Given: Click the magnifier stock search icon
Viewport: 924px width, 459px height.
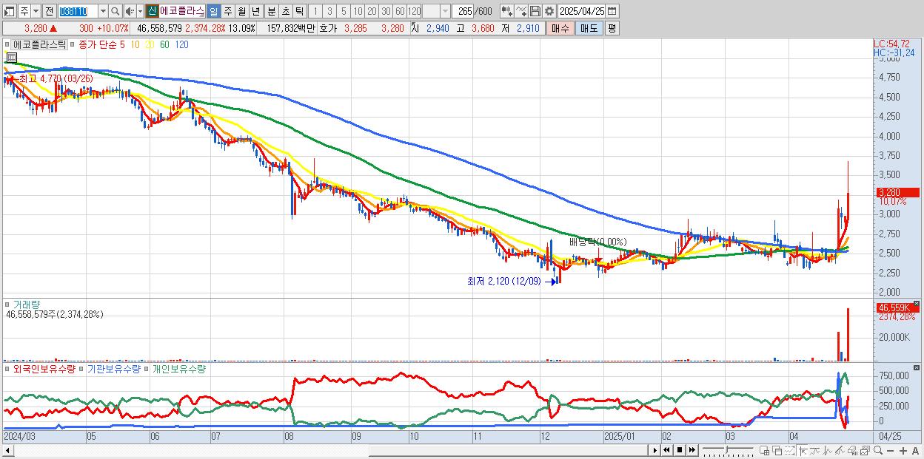Looking at the screenshot, I should (115, 11).
